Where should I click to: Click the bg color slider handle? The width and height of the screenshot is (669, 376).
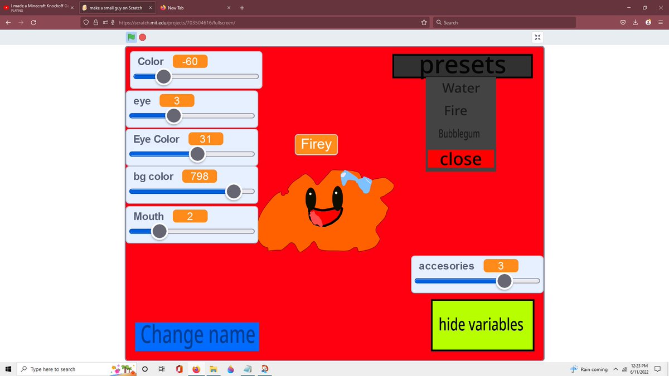click(x=234, y=192)
